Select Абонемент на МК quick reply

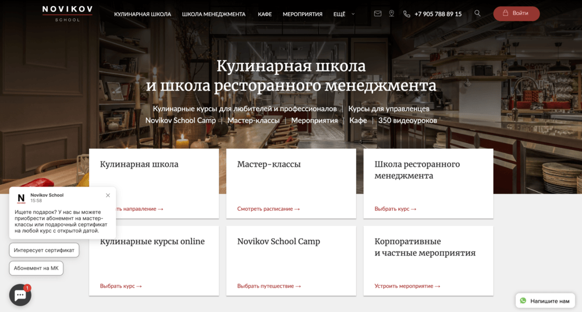(36, 268)
